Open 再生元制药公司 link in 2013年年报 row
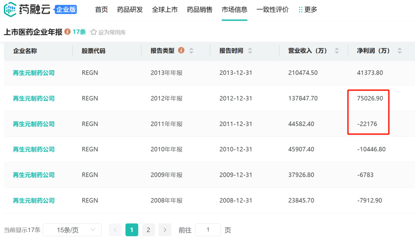This screenshot has height=239, width=415. coord(34,73)
